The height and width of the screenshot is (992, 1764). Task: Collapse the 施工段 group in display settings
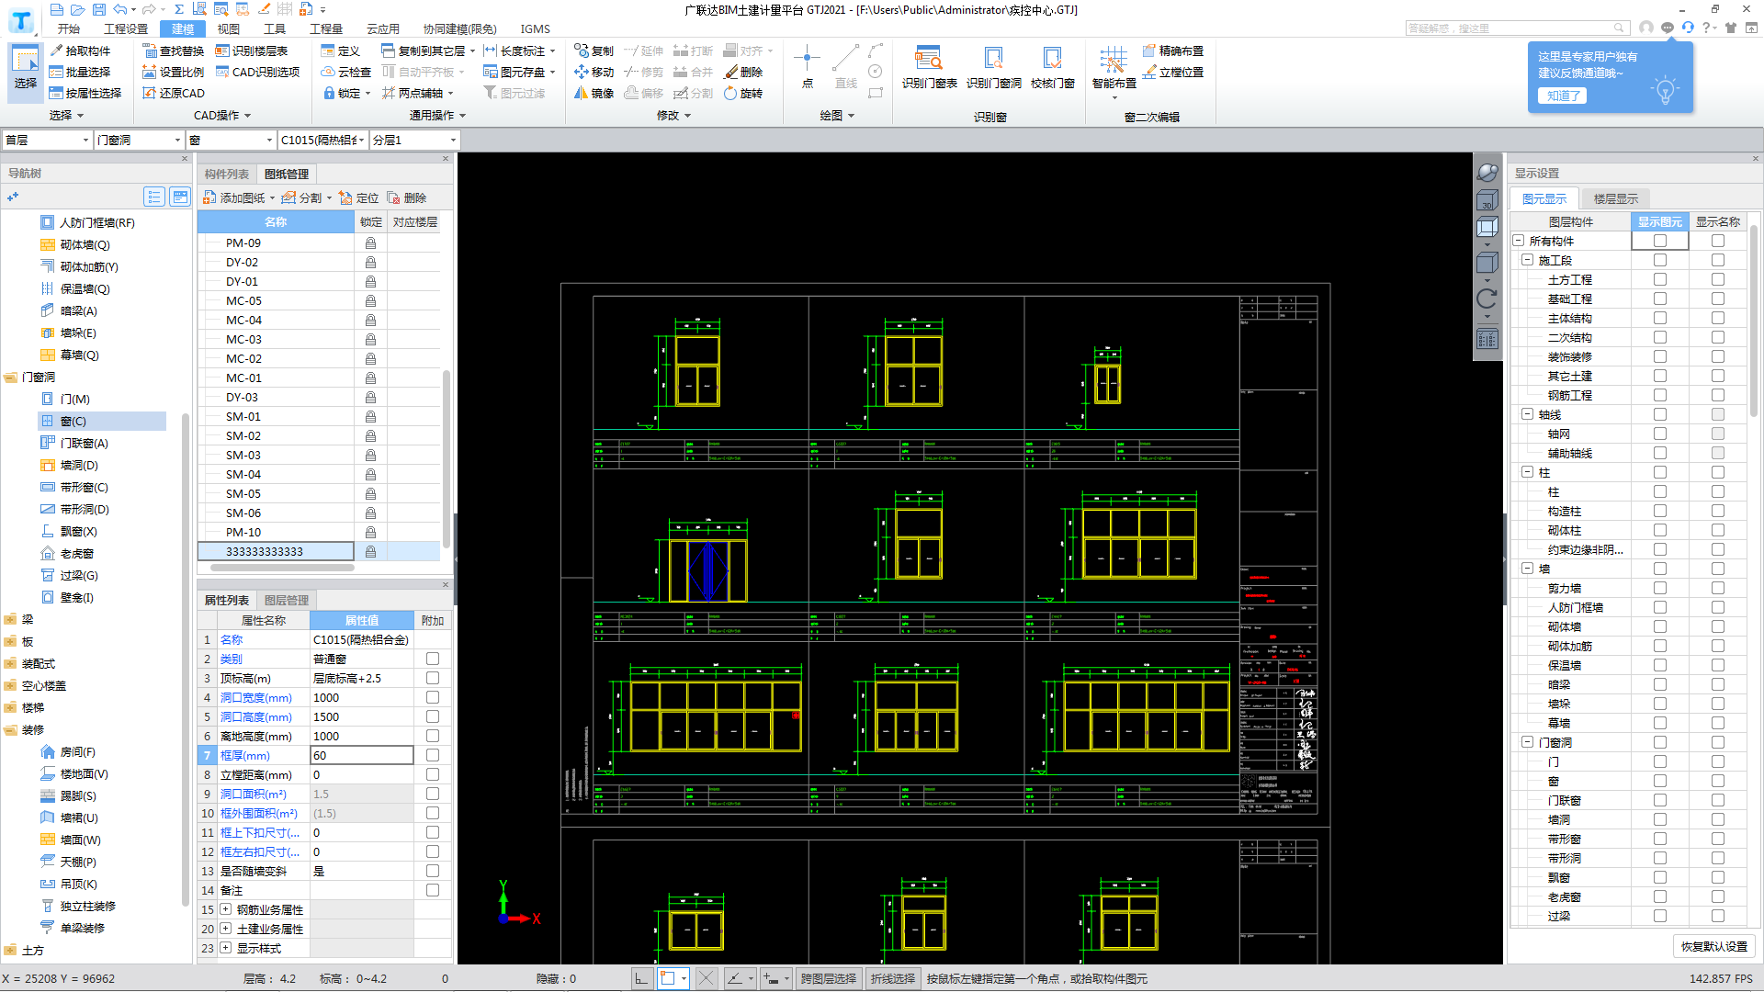1527,260
